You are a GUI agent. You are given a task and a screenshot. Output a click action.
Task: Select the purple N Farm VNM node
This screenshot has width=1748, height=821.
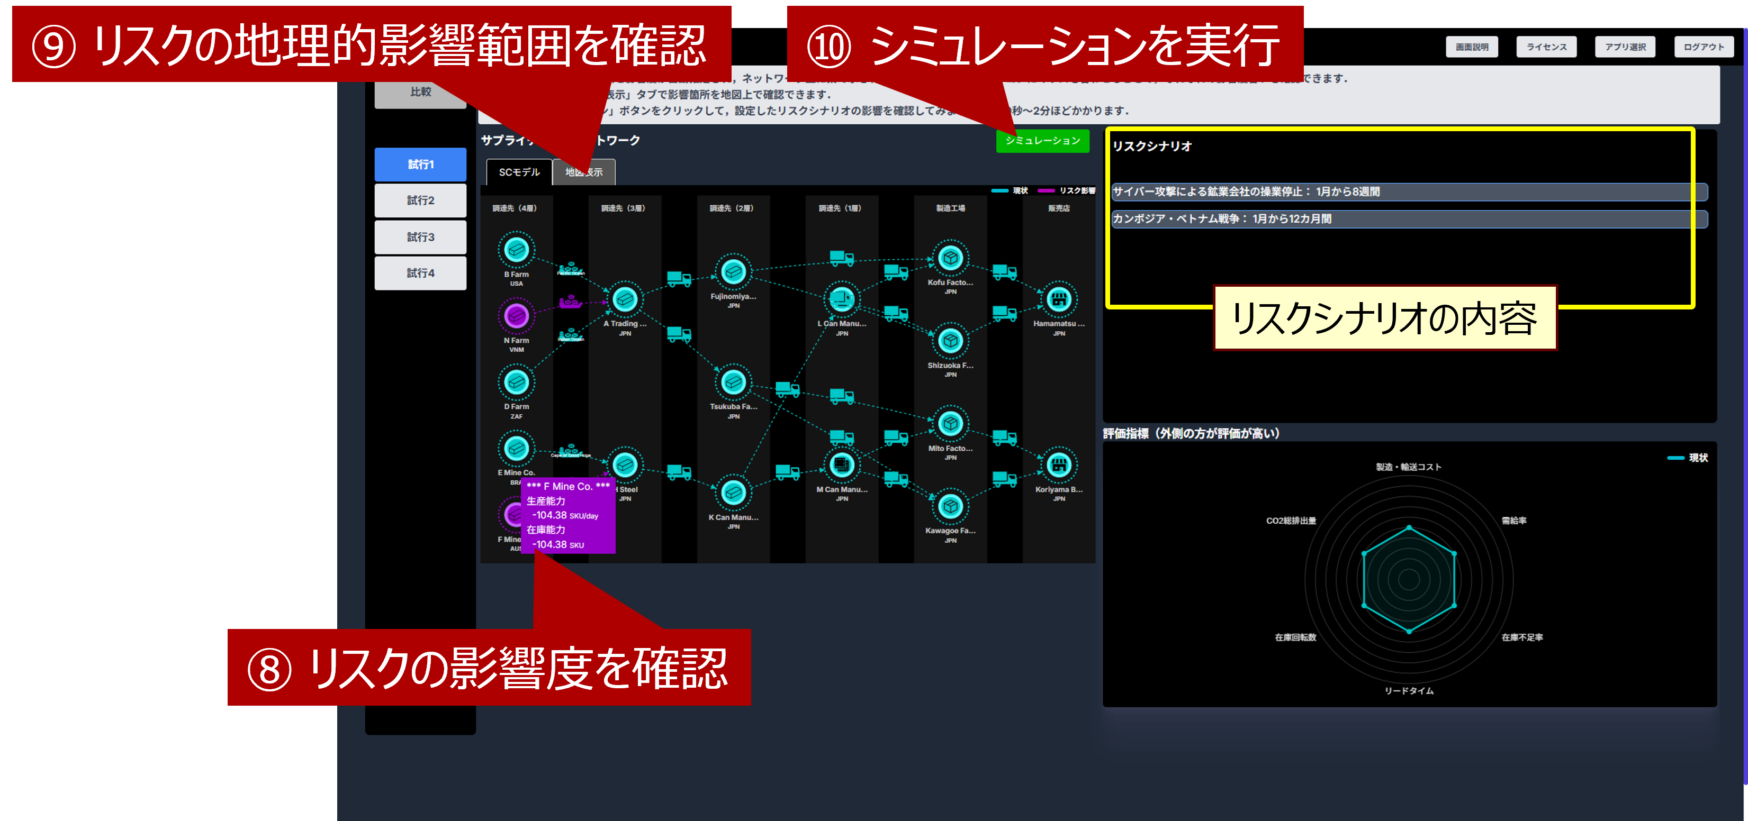coord(516,316)
